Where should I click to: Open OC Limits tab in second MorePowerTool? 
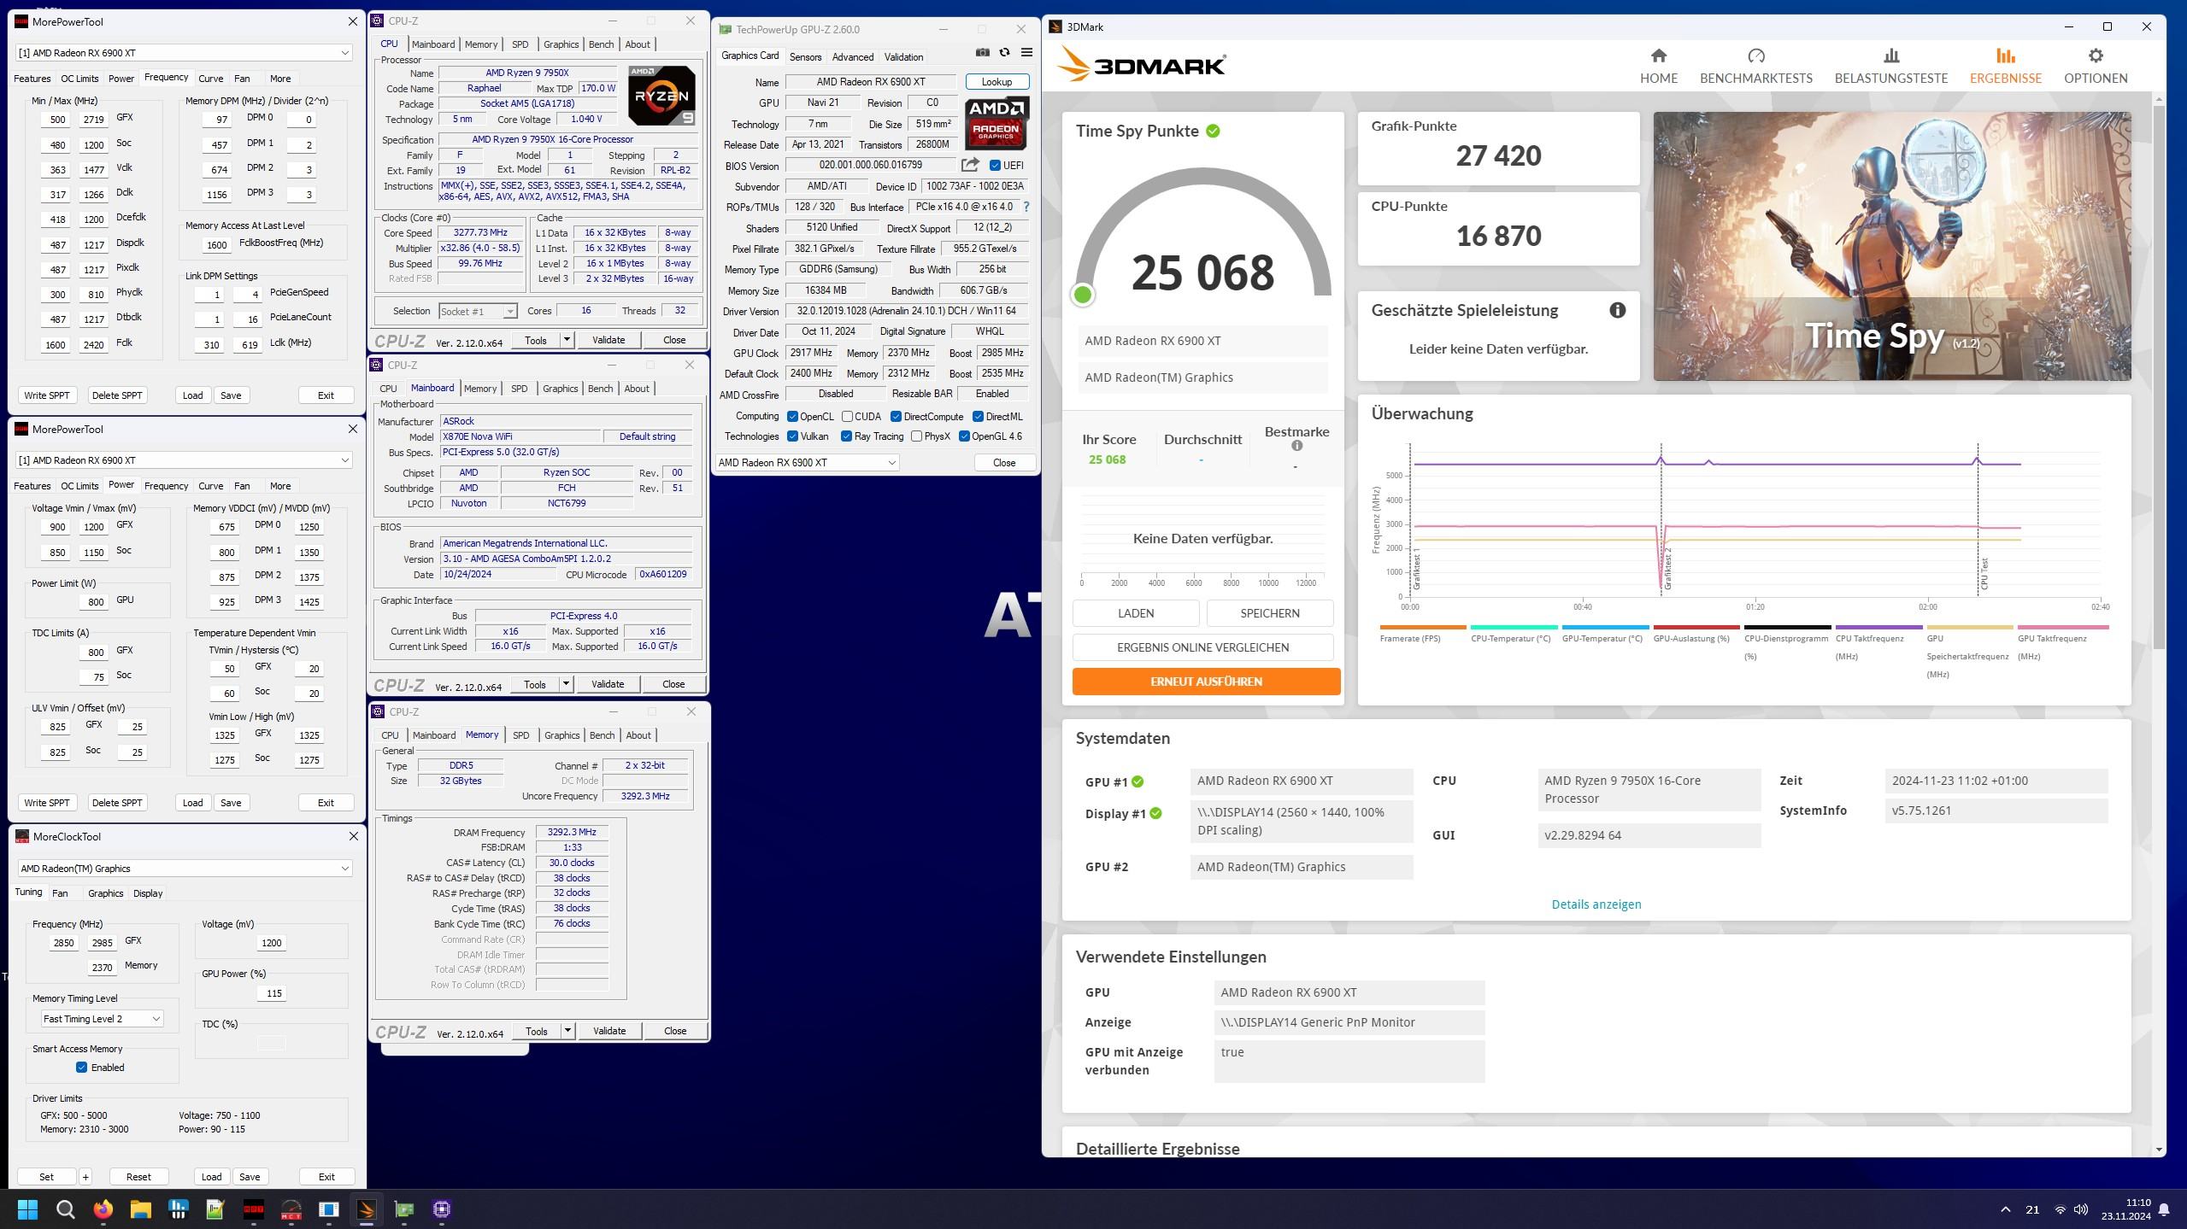tap(79, 486)
